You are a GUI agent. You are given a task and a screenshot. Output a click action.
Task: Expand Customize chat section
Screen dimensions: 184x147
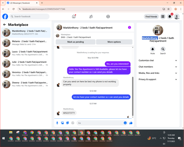pos(158,60)
